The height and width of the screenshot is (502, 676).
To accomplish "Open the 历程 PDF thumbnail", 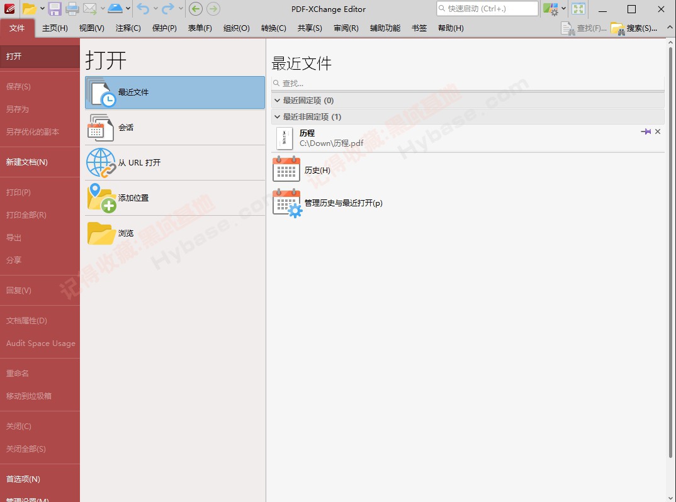I will (284, 138).
